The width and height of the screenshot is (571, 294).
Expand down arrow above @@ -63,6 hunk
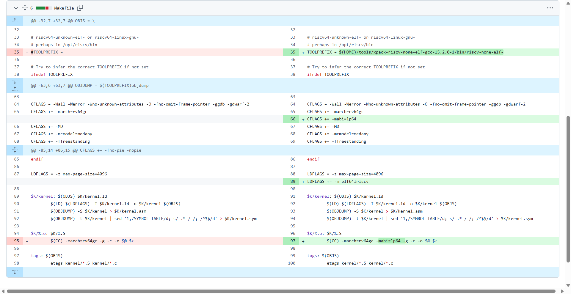point(15,82)
